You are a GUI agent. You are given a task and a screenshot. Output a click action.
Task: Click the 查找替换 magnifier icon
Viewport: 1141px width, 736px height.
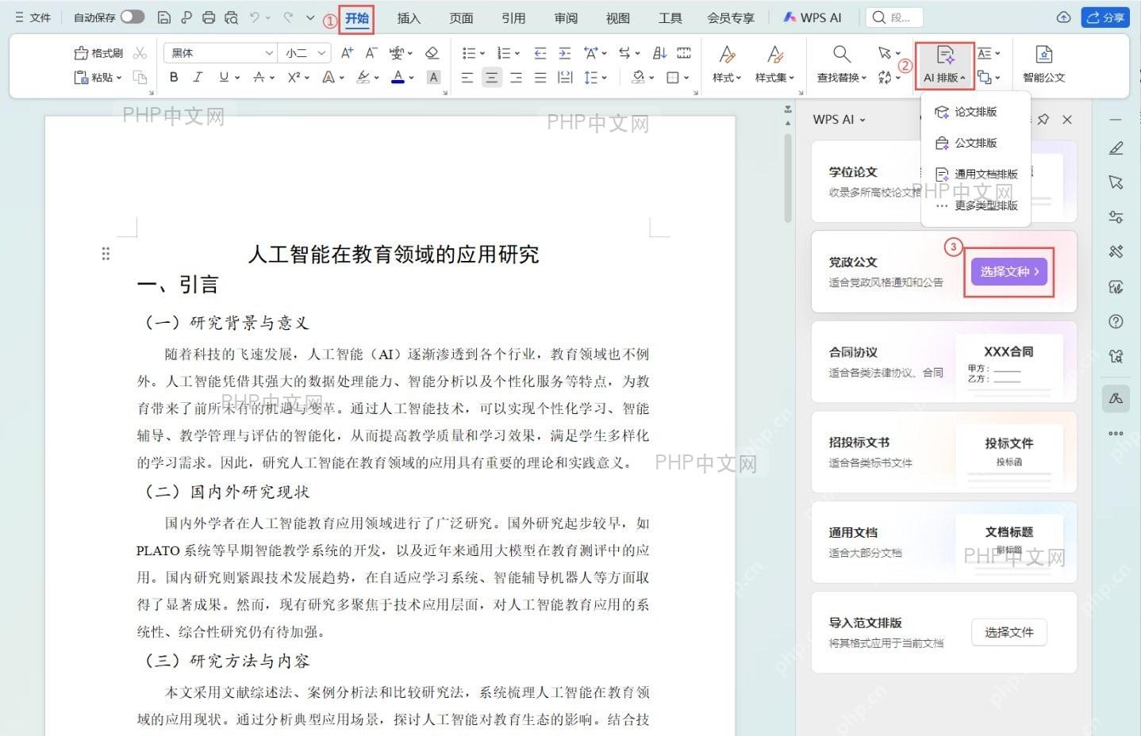pos(842,54)
